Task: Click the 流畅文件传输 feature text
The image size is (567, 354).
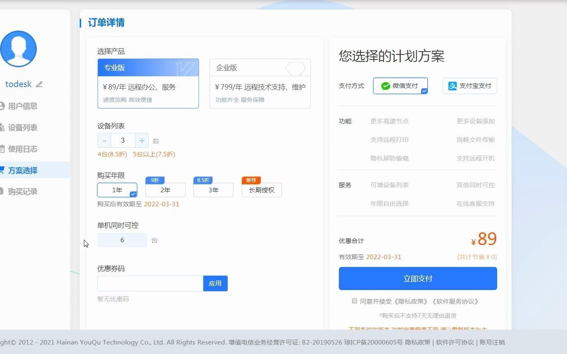Action: [x=476, y=140]
